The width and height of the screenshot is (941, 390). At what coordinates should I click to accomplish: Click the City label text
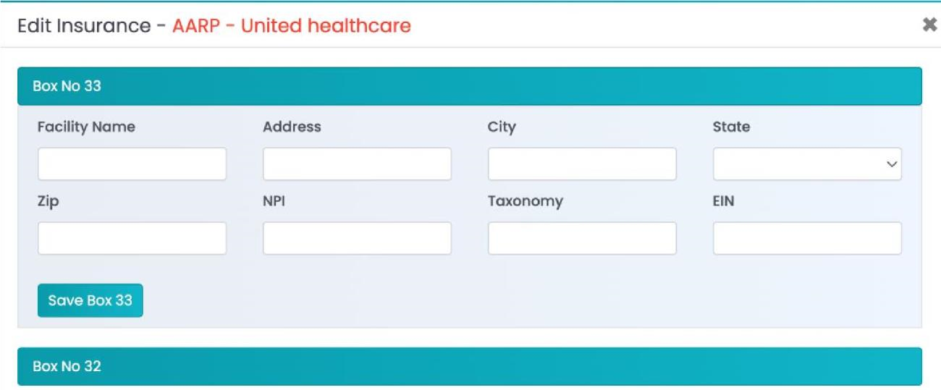pyautogui.click(x=502, y=127)
